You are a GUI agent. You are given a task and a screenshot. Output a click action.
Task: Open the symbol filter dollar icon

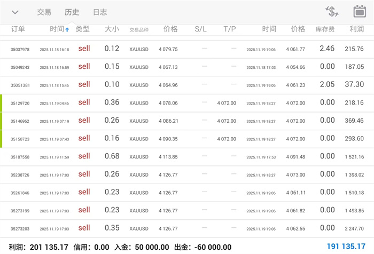pyautogui.click(x=332, y=12)
